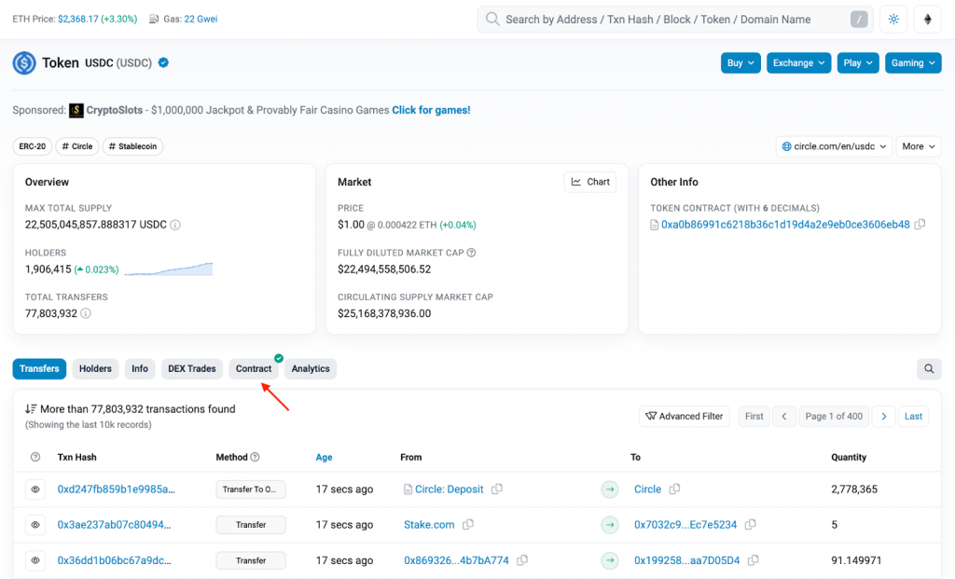Copy the Circle: Deposit address
The width and height of the screenshot is (955, 579).
click(497, 489)
